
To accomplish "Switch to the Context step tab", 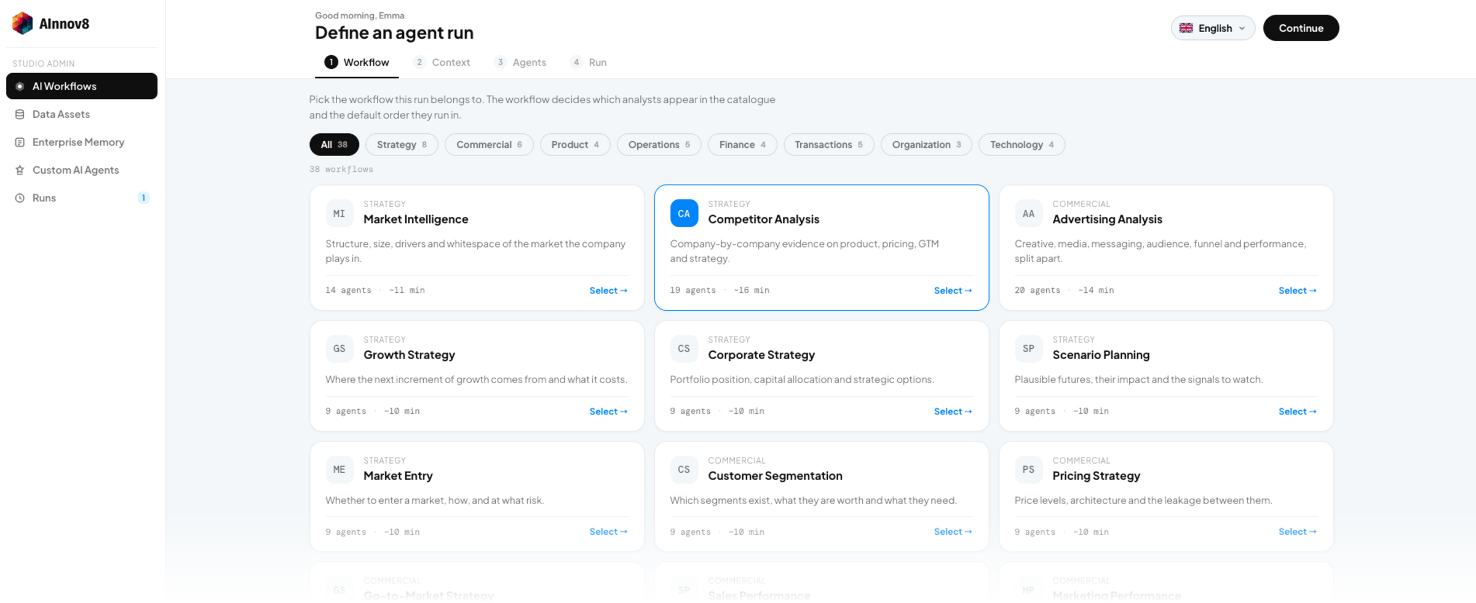I will pyautogui.click(x=442, y=62).
